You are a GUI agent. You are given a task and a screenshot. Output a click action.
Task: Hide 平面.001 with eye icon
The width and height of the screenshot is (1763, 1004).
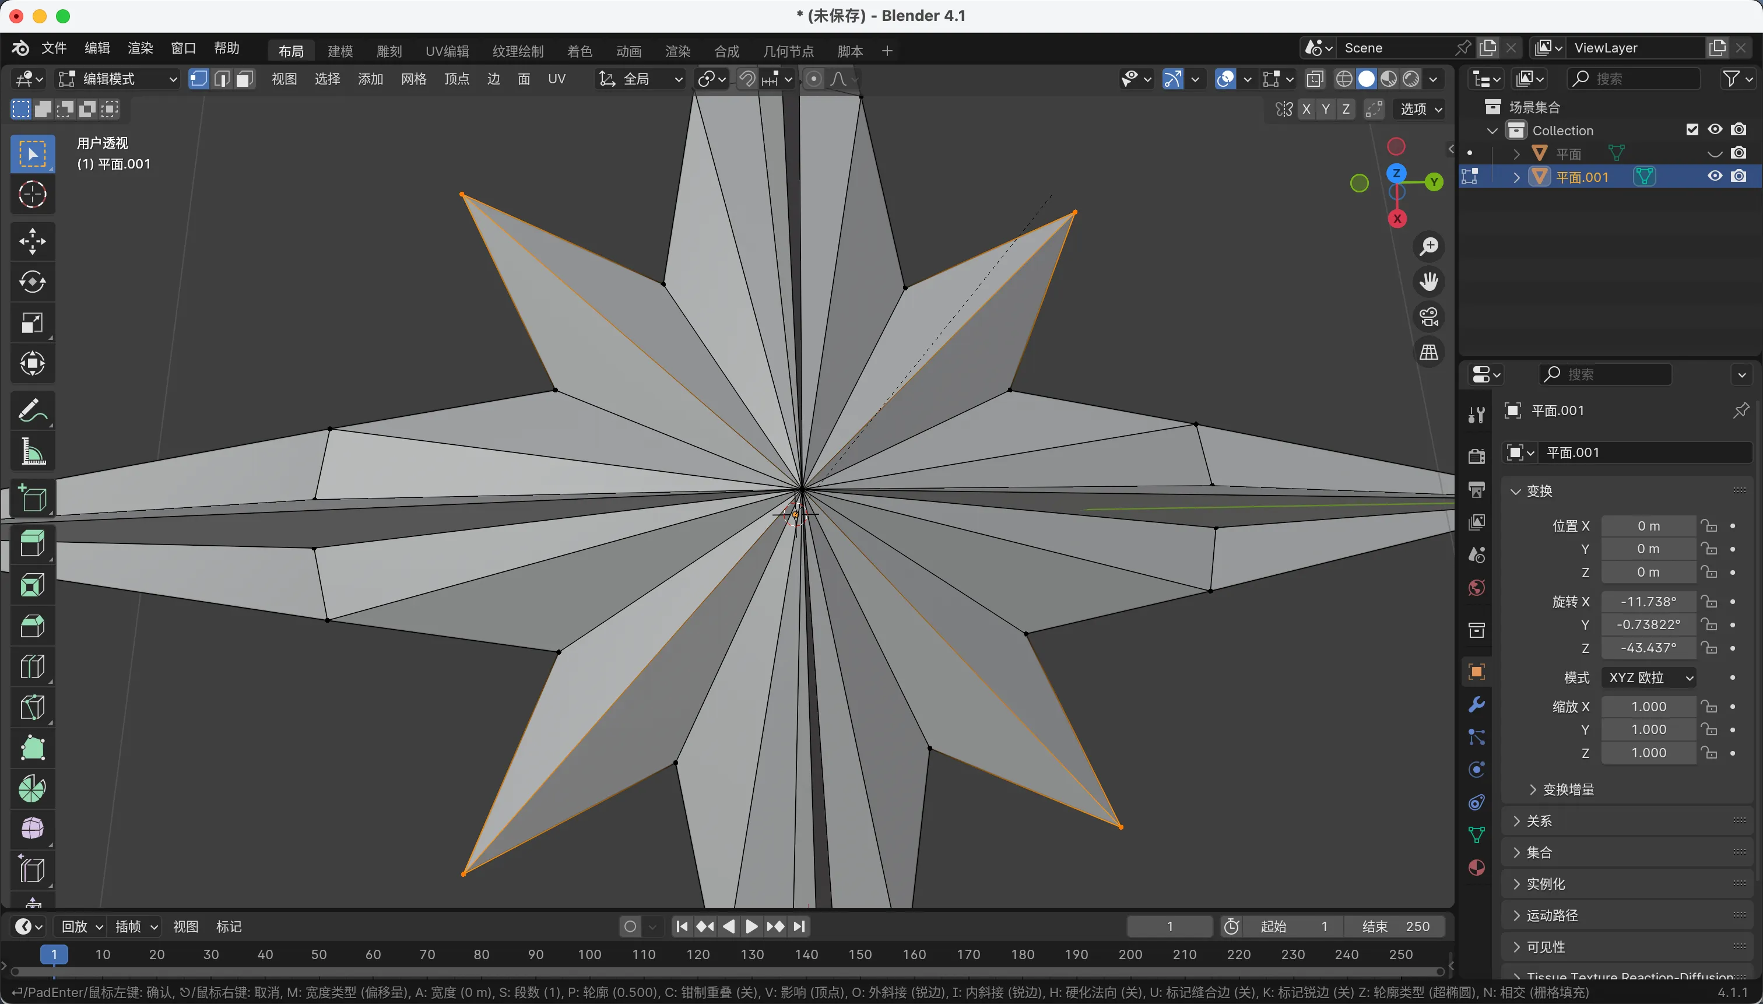1714,177
